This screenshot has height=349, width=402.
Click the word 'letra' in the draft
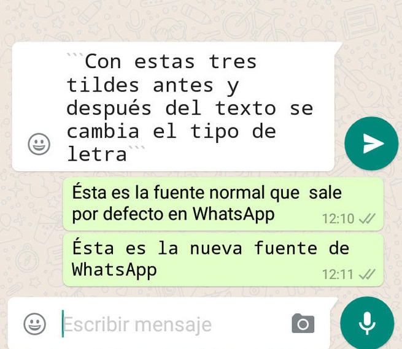pyautogui.click(x=97, y=154)
